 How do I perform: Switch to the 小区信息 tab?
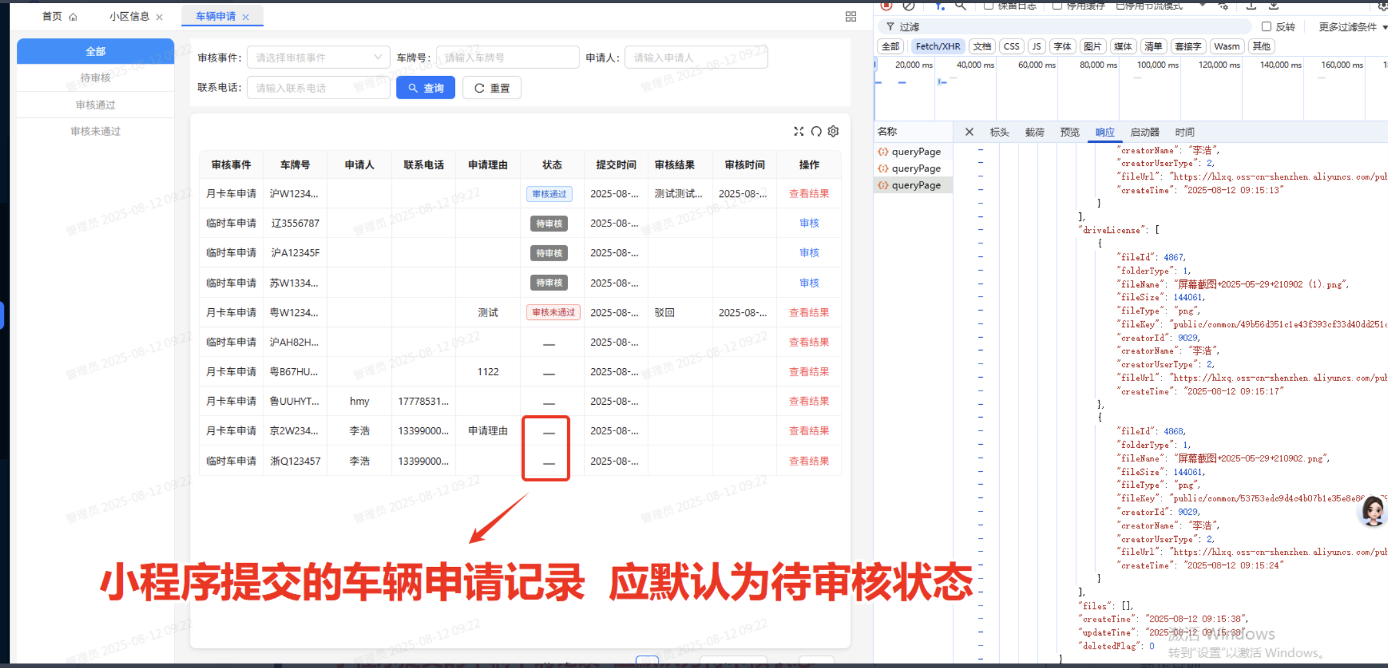129,17
